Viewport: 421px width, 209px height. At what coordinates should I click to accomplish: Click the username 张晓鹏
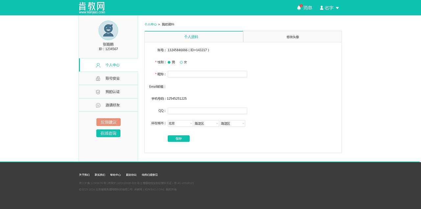pyautogui.click(x=108, y=44)
